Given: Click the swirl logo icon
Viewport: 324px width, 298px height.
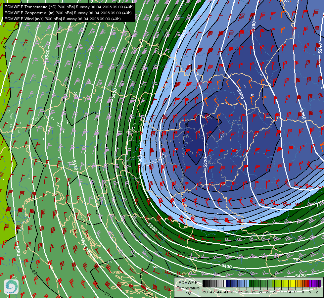Looking at the screenshot, I should (11, 286).
